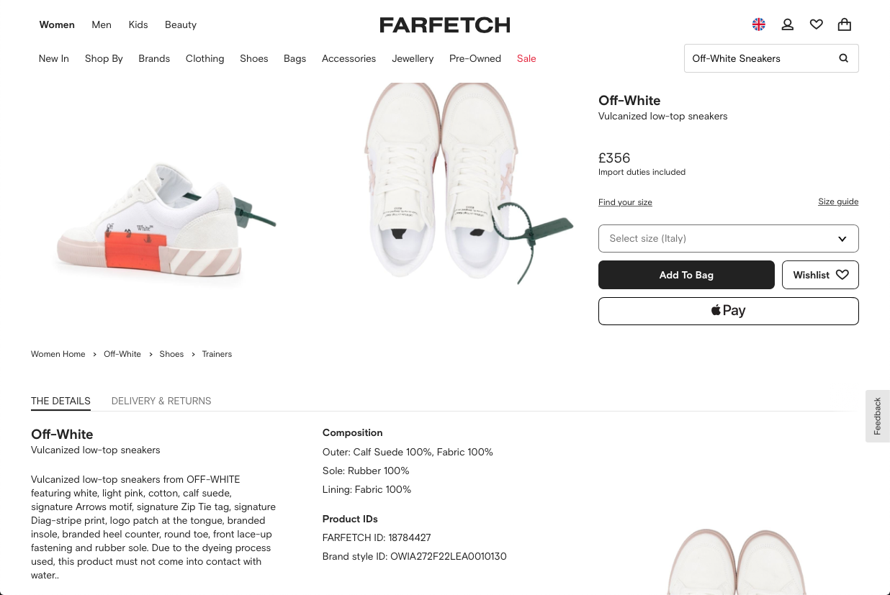View the side-profile sneaker product image

[166, 223]
